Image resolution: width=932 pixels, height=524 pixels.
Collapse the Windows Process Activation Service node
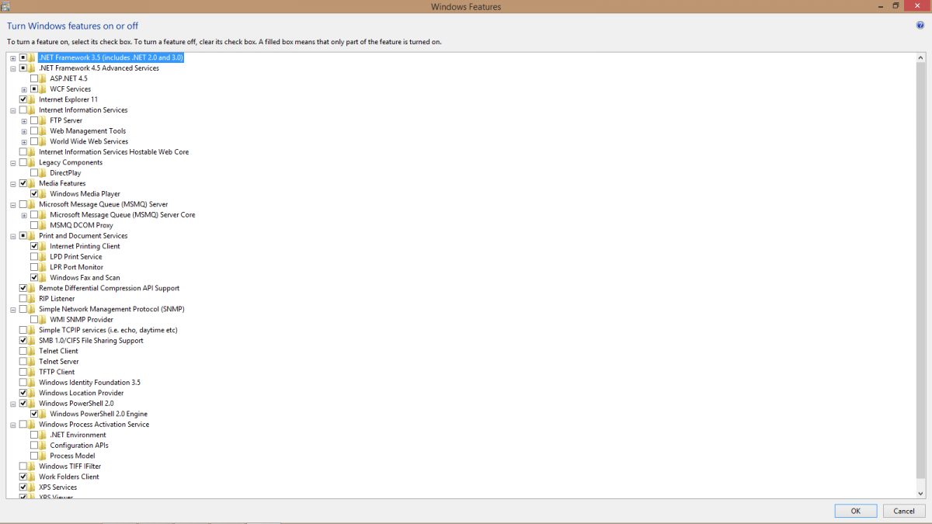(x=13, y=425)
